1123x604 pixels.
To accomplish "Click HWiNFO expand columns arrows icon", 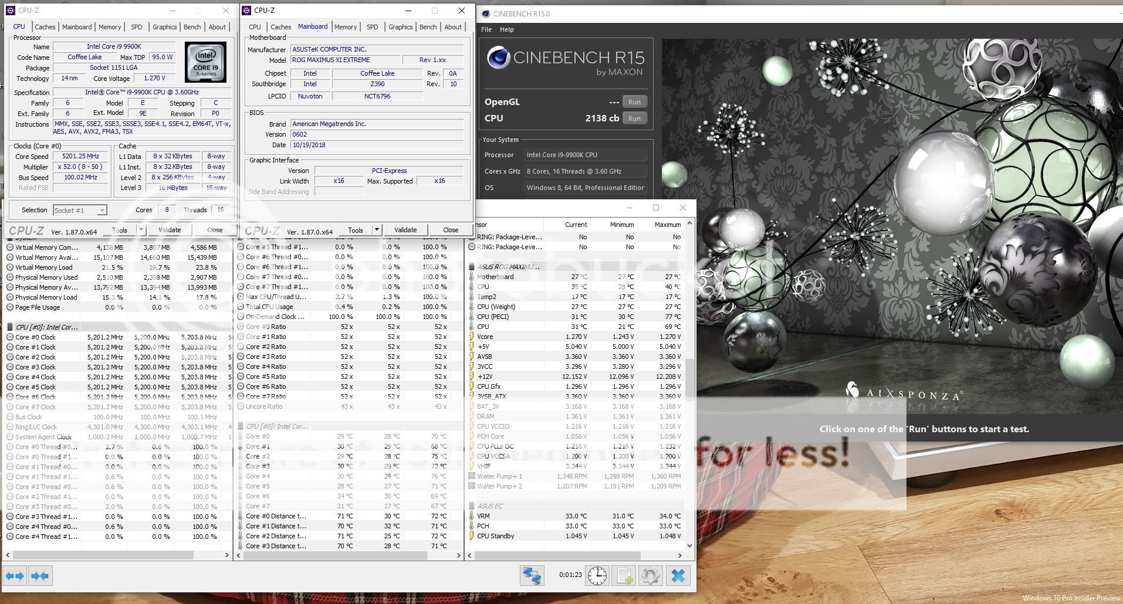I will pyautogui.click(x=15, y=576).
